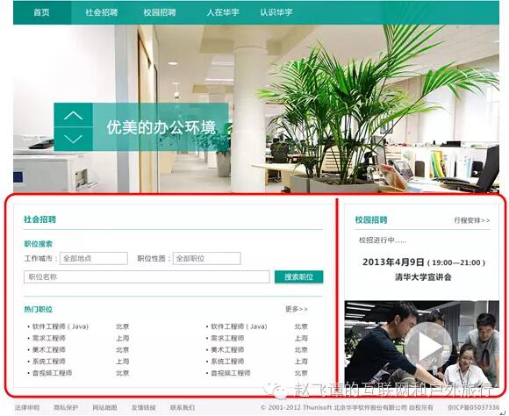Screen dimensions: 509x416
Task: Open the 法律申明 footer link
Action: coord(27,407)
